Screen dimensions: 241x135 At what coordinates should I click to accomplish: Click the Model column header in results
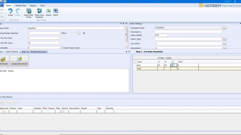click(x=84, y=108)
